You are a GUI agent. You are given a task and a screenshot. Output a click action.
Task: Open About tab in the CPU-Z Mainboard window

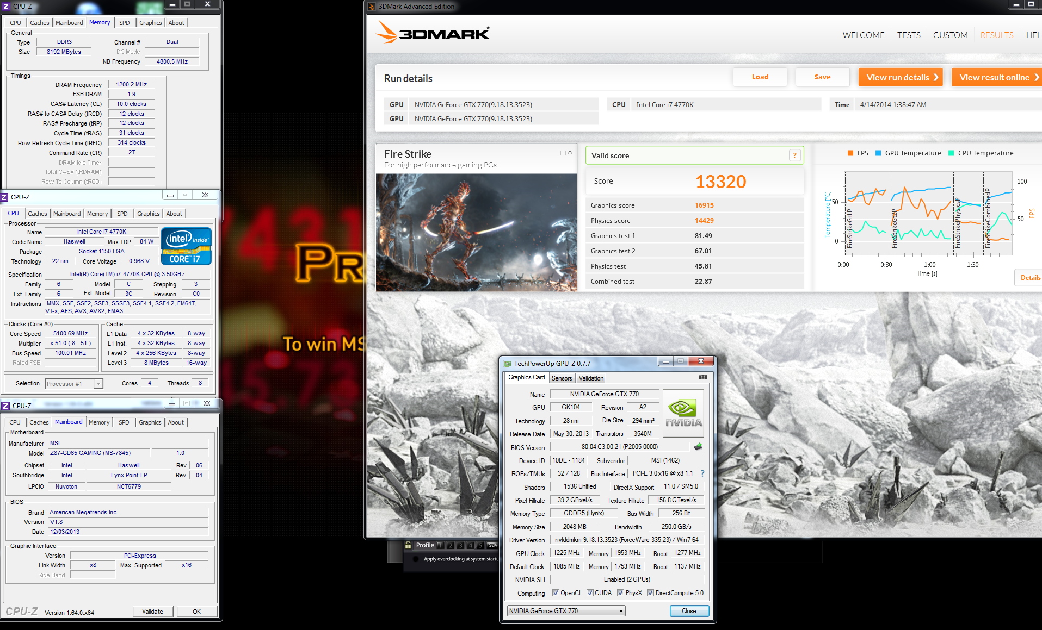click(176, 422)
